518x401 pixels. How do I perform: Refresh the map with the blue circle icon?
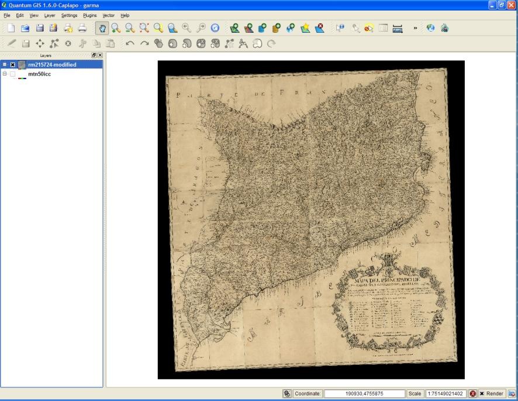(215, 28)
